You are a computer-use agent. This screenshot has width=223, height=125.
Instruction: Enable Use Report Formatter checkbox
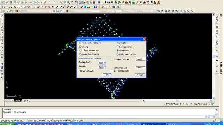click(x=112, y=71)
